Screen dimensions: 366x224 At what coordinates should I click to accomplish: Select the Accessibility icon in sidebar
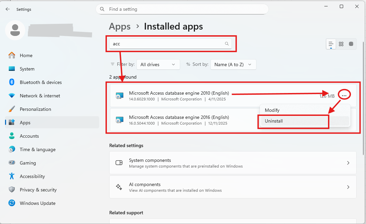(11, 176)
